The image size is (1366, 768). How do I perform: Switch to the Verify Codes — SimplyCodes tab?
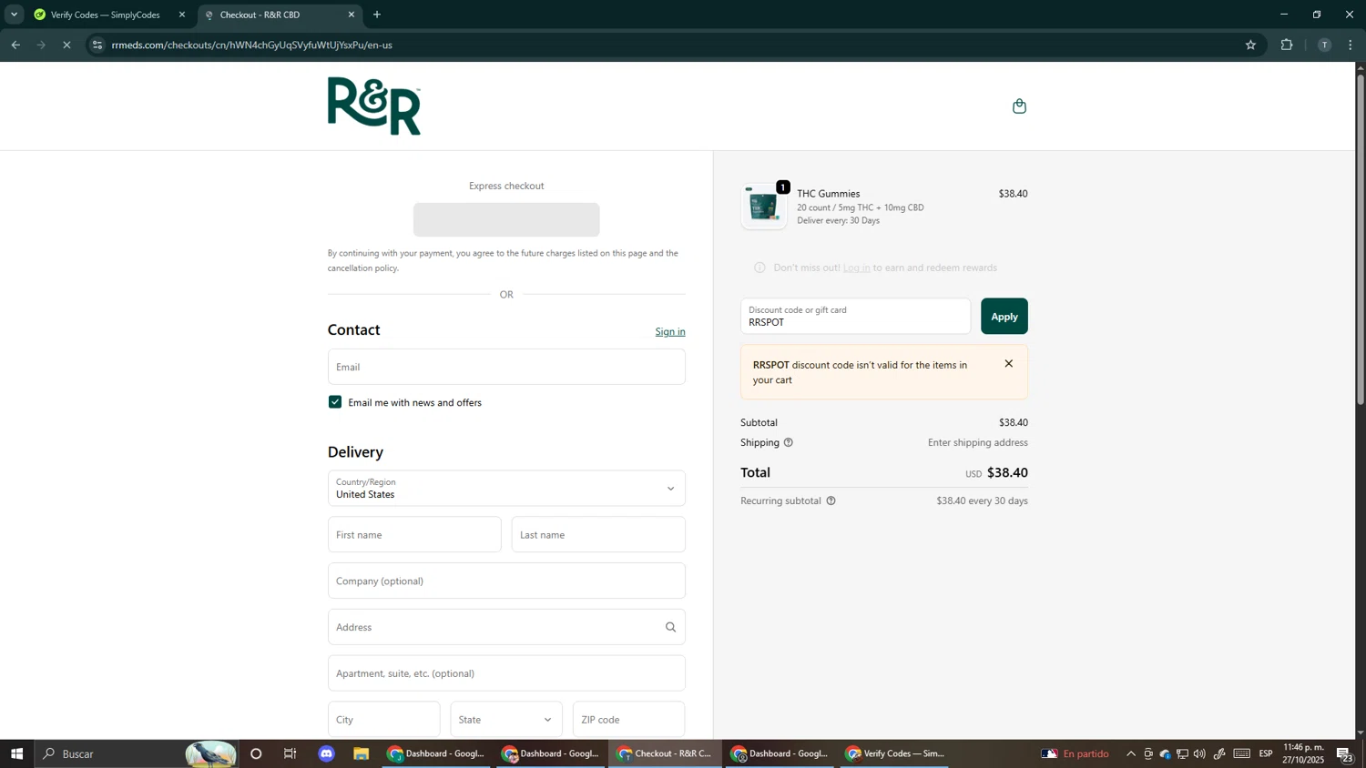pos(107,15)
